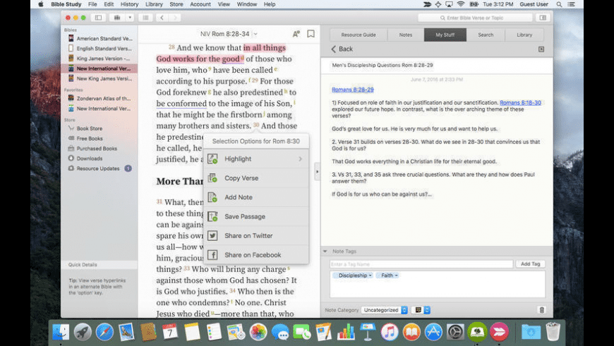
Task: Open Resource Updates in sidebar
Action: [x=100, y=169]
